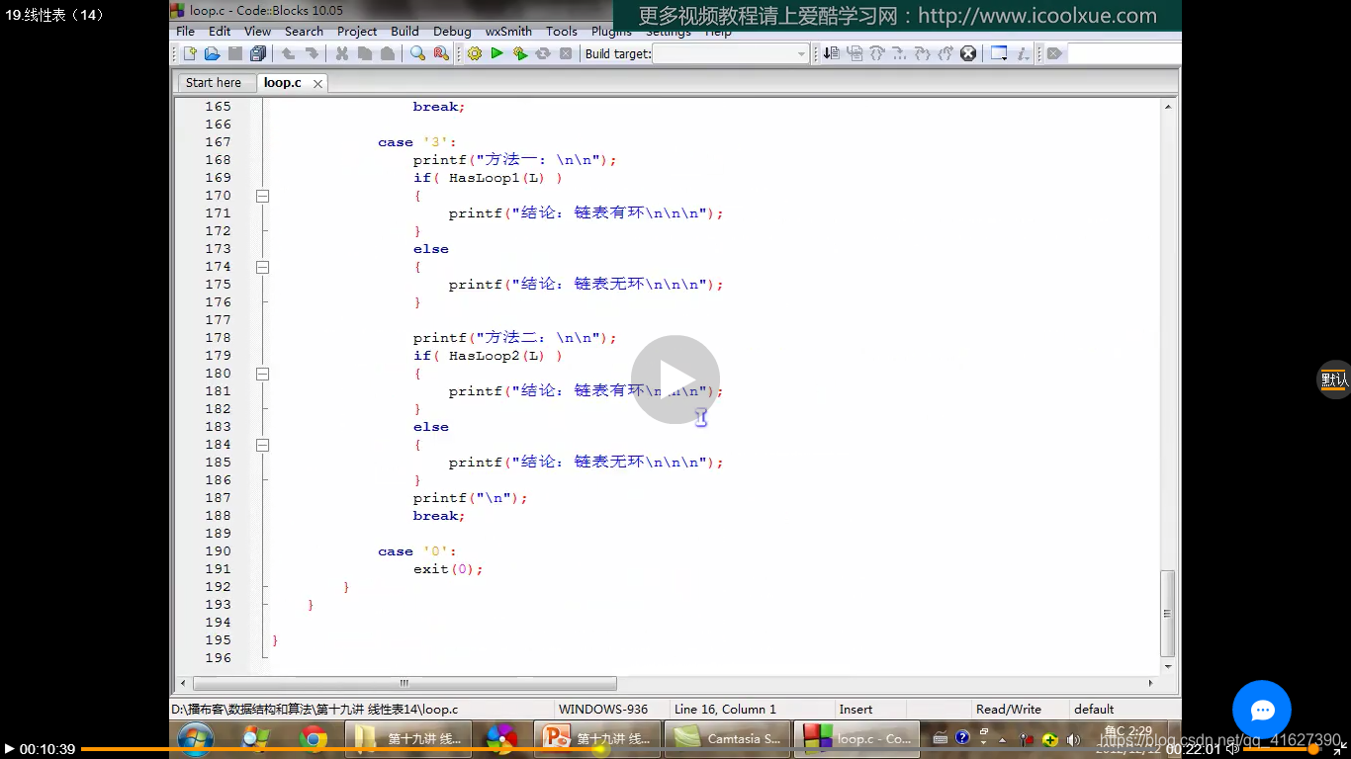The image size is (1351, 759).
Task: Click the Cut scissors icon
Action: [x=341, y=53]
